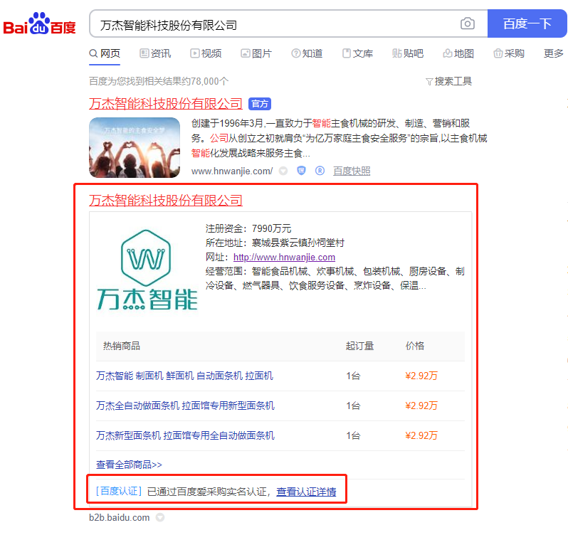Open 搜索工具 filter options

coord(448,81)
